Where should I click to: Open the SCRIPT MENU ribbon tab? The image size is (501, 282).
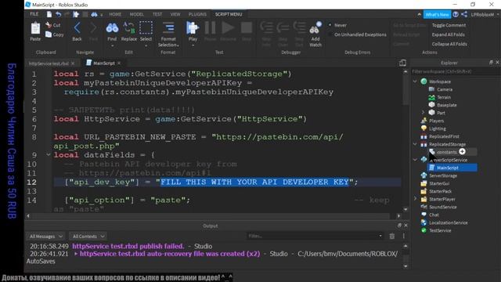(229, 14)
